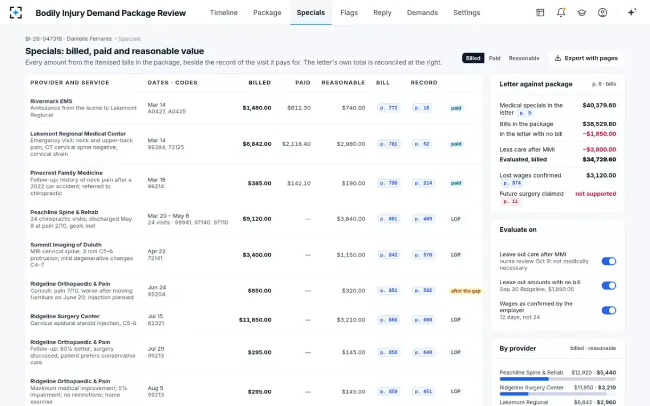
Task: Open the Settings tab
Action: 466,12
